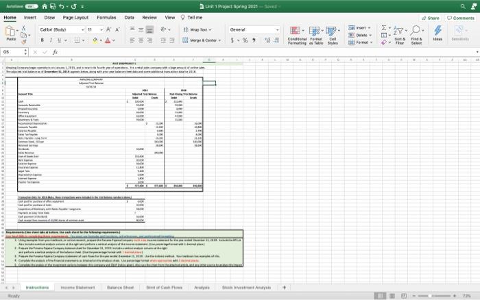Open Conditional Formatting
Image resolution: width=480 pixels, height=300 pixels.
pyautogui.click(x=297, y=36)
